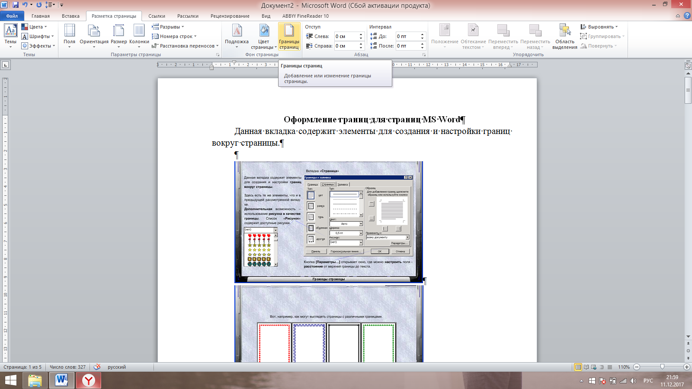This screenshot has height=389, width=692.
Task: Open the Margins (Поля) menu
Action: coord(69,36)
